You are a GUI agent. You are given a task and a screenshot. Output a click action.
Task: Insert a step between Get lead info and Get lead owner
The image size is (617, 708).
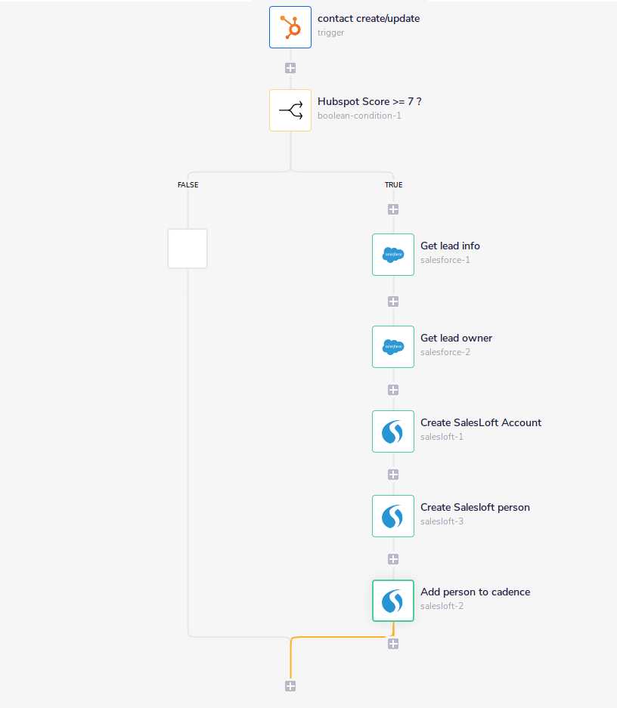392,301
